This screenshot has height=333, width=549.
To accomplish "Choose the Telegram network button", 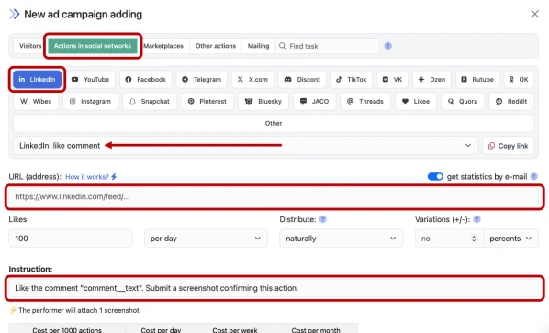I will click(x=201, y=80).
